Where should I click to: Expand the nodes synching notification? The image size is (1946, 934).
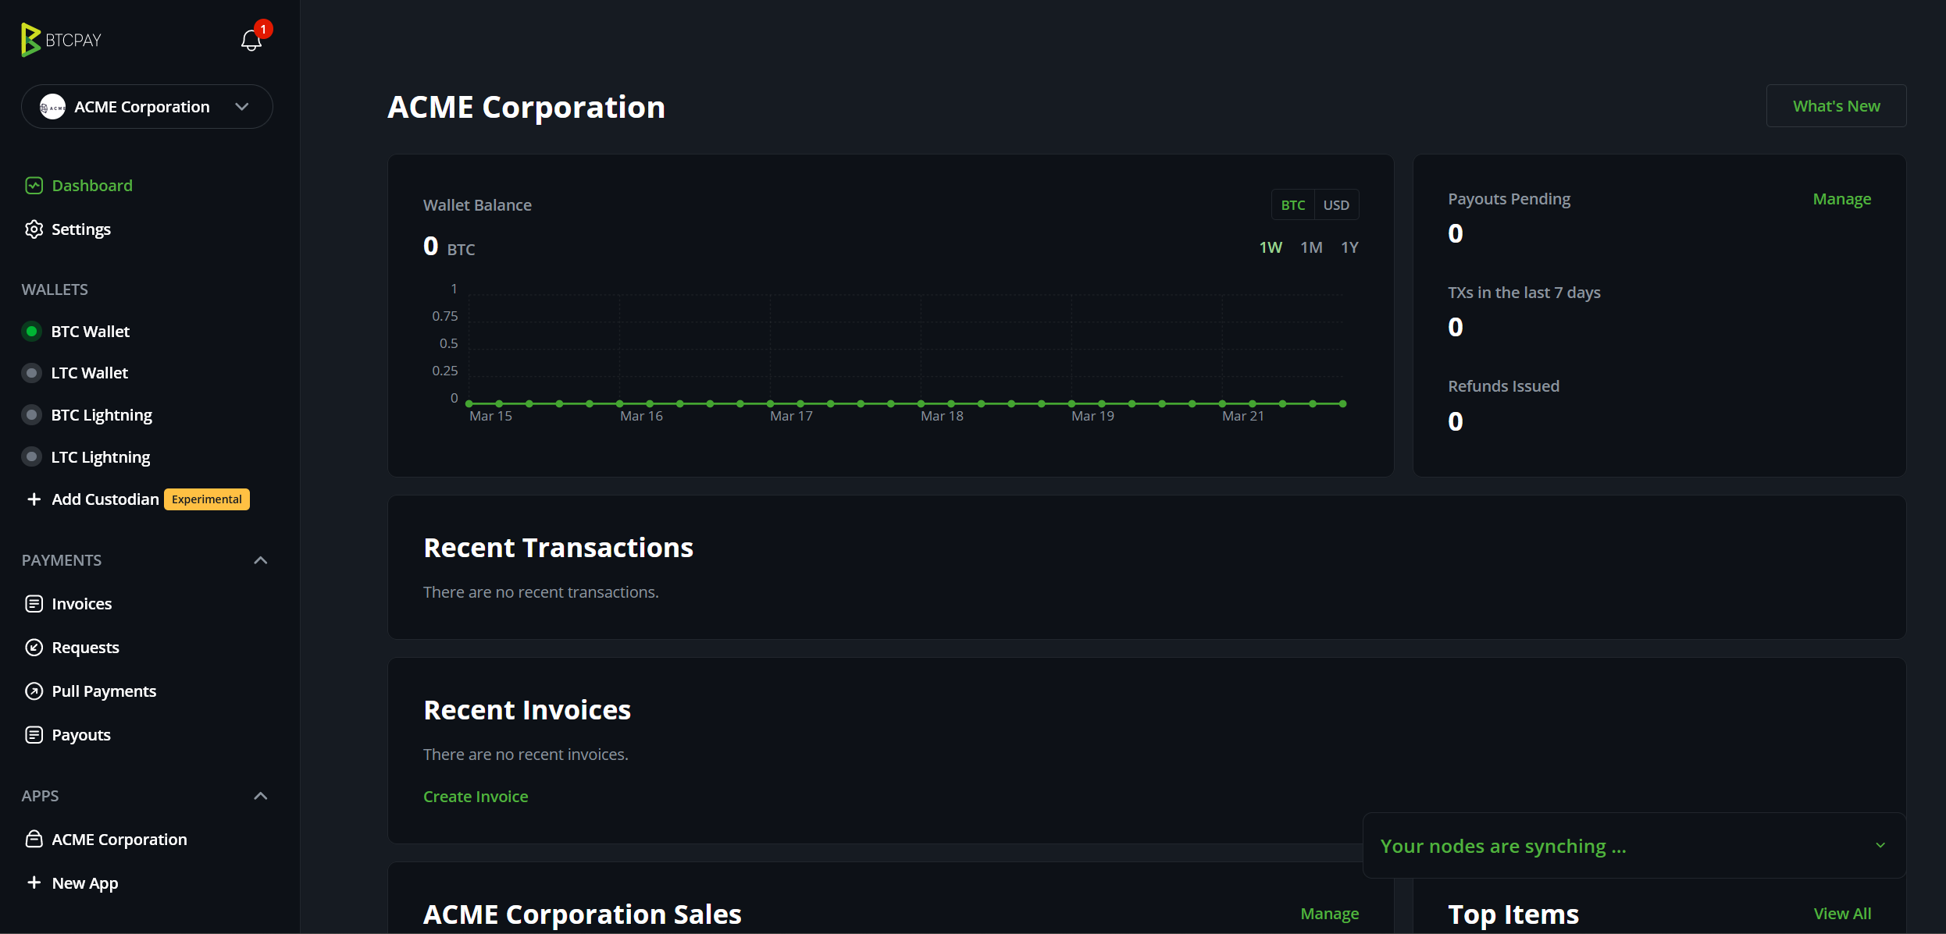(1880, 846)
